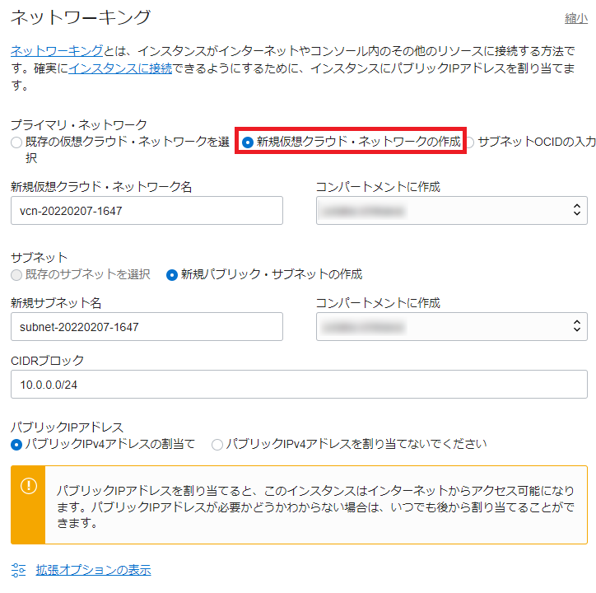The height and width of the screenshot is (593, 596).
Task: Click the vcn-20220207-1647 name field
Action: 147,211
